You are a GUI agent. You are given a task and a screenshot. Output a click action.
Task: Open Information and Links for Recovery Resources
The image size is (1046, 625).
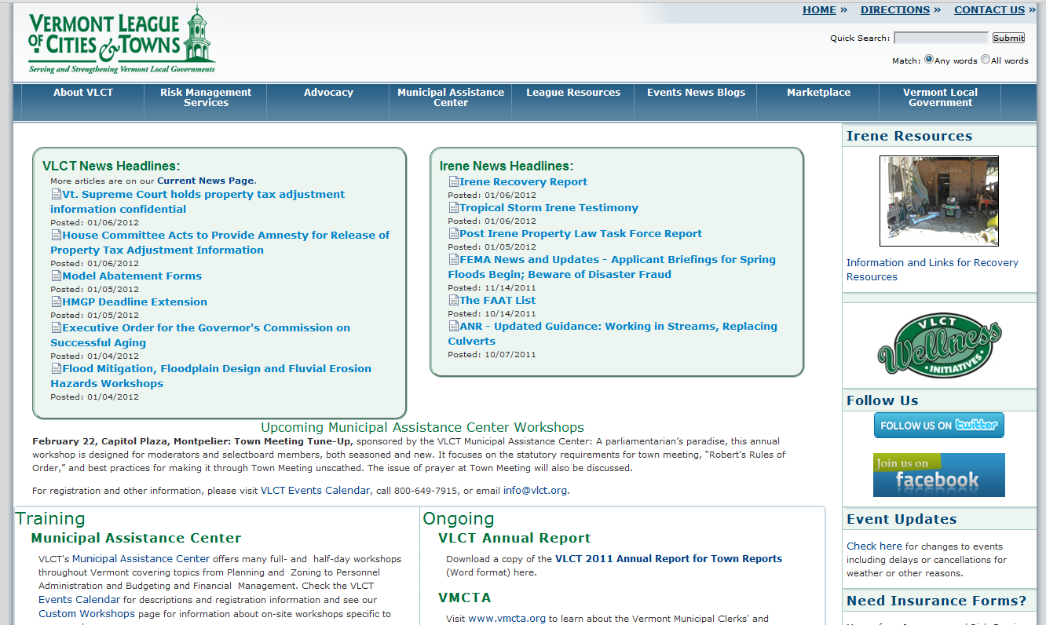932,269
